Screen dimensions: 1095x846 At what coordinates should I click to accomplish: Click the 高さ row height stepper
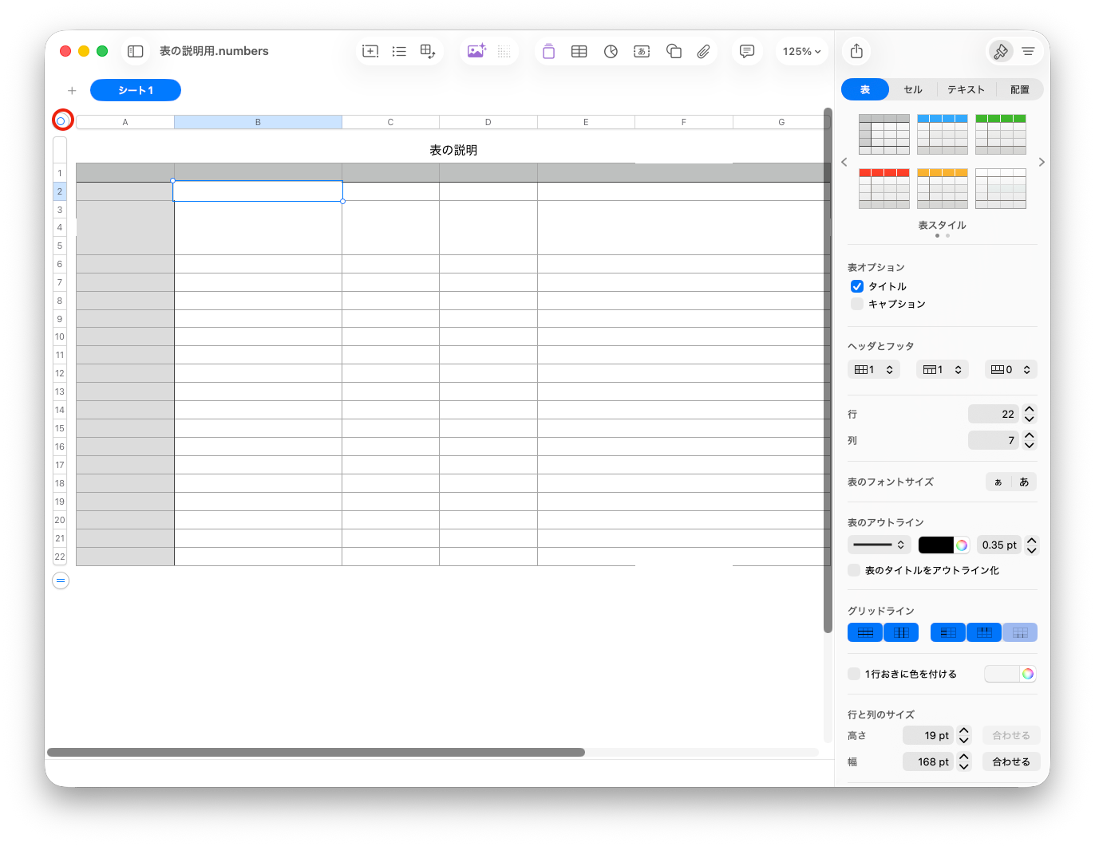(964, 735)
